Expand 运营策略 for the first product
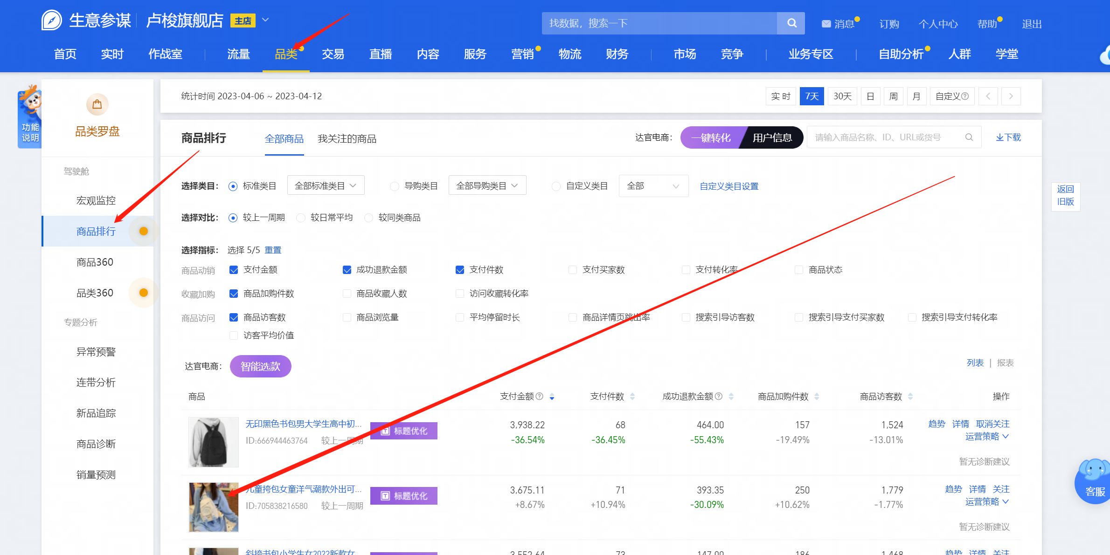The height and width of the screenshot is (555, 1110). tap(987, 437)
